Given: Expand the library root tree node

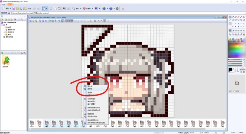Looking at the screenshot, I should 2,25.
